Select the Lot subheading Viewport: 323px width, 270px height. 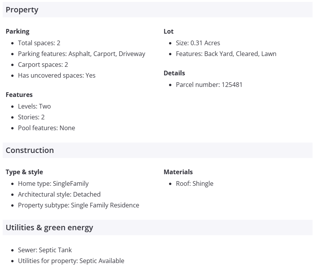(169, 31)
